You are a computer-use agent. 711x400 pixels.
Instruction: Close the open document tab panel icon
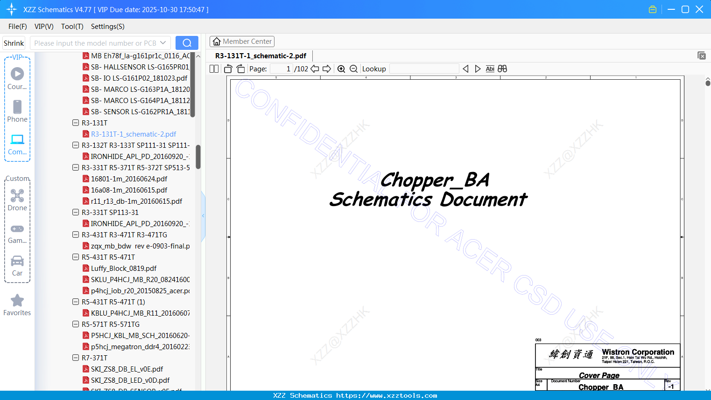click(x=702, y=55)
